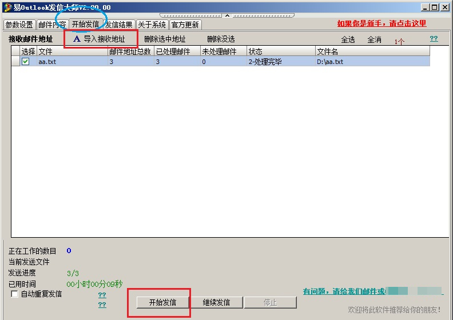
Task: Close the 易Outlook发信大师 window
Action: (445, 7)
